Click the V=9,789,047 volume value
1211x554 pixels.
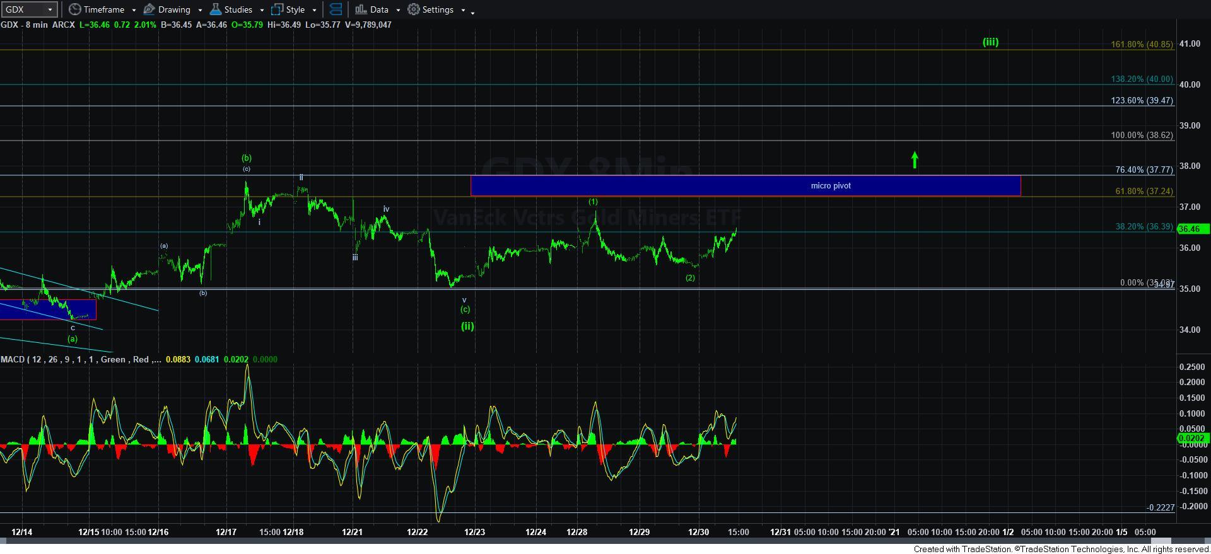coord(368,25)
